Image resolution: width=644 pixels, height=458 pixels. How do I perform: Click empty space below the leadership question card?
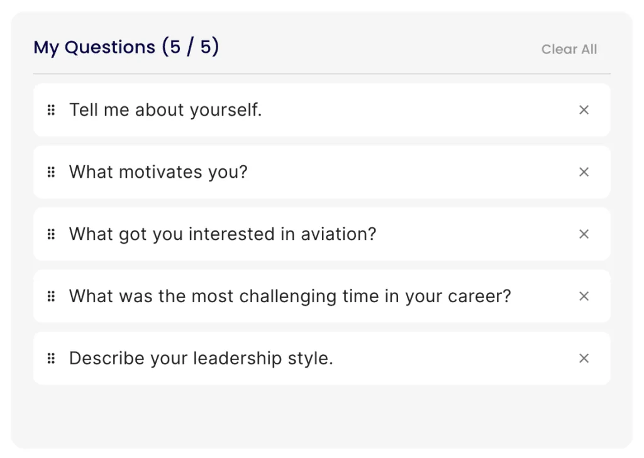[322, 415]
